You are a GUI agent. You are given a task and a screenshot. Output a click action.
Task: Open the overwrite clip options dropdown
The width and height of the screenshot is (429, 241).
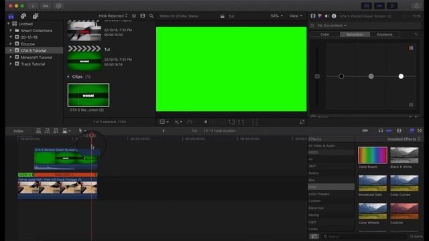tap(66, 131)
